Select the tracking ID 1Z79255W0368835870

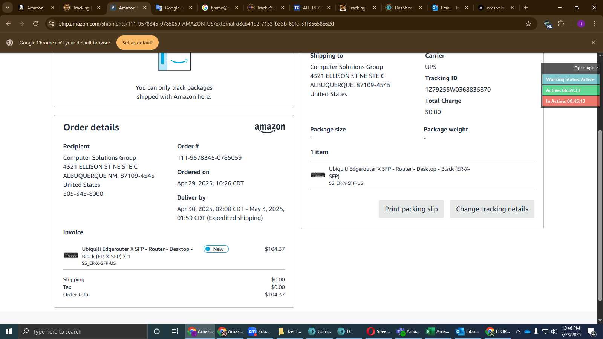[458, 90]
